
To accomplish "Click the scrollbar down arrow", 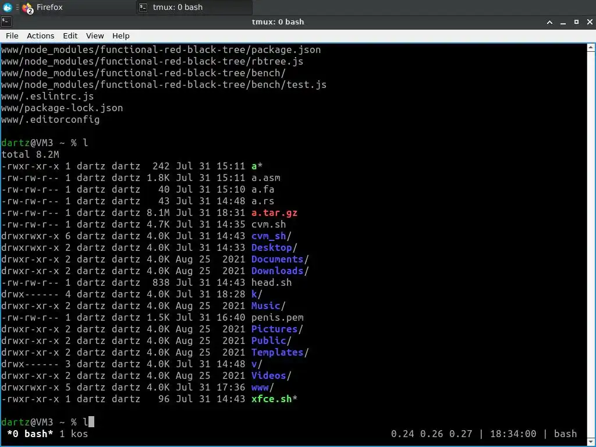I will pyautogui.click(x=591, y=442).
